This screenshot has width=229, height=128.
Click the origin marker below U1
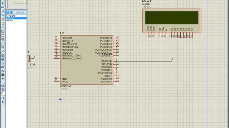60,99
